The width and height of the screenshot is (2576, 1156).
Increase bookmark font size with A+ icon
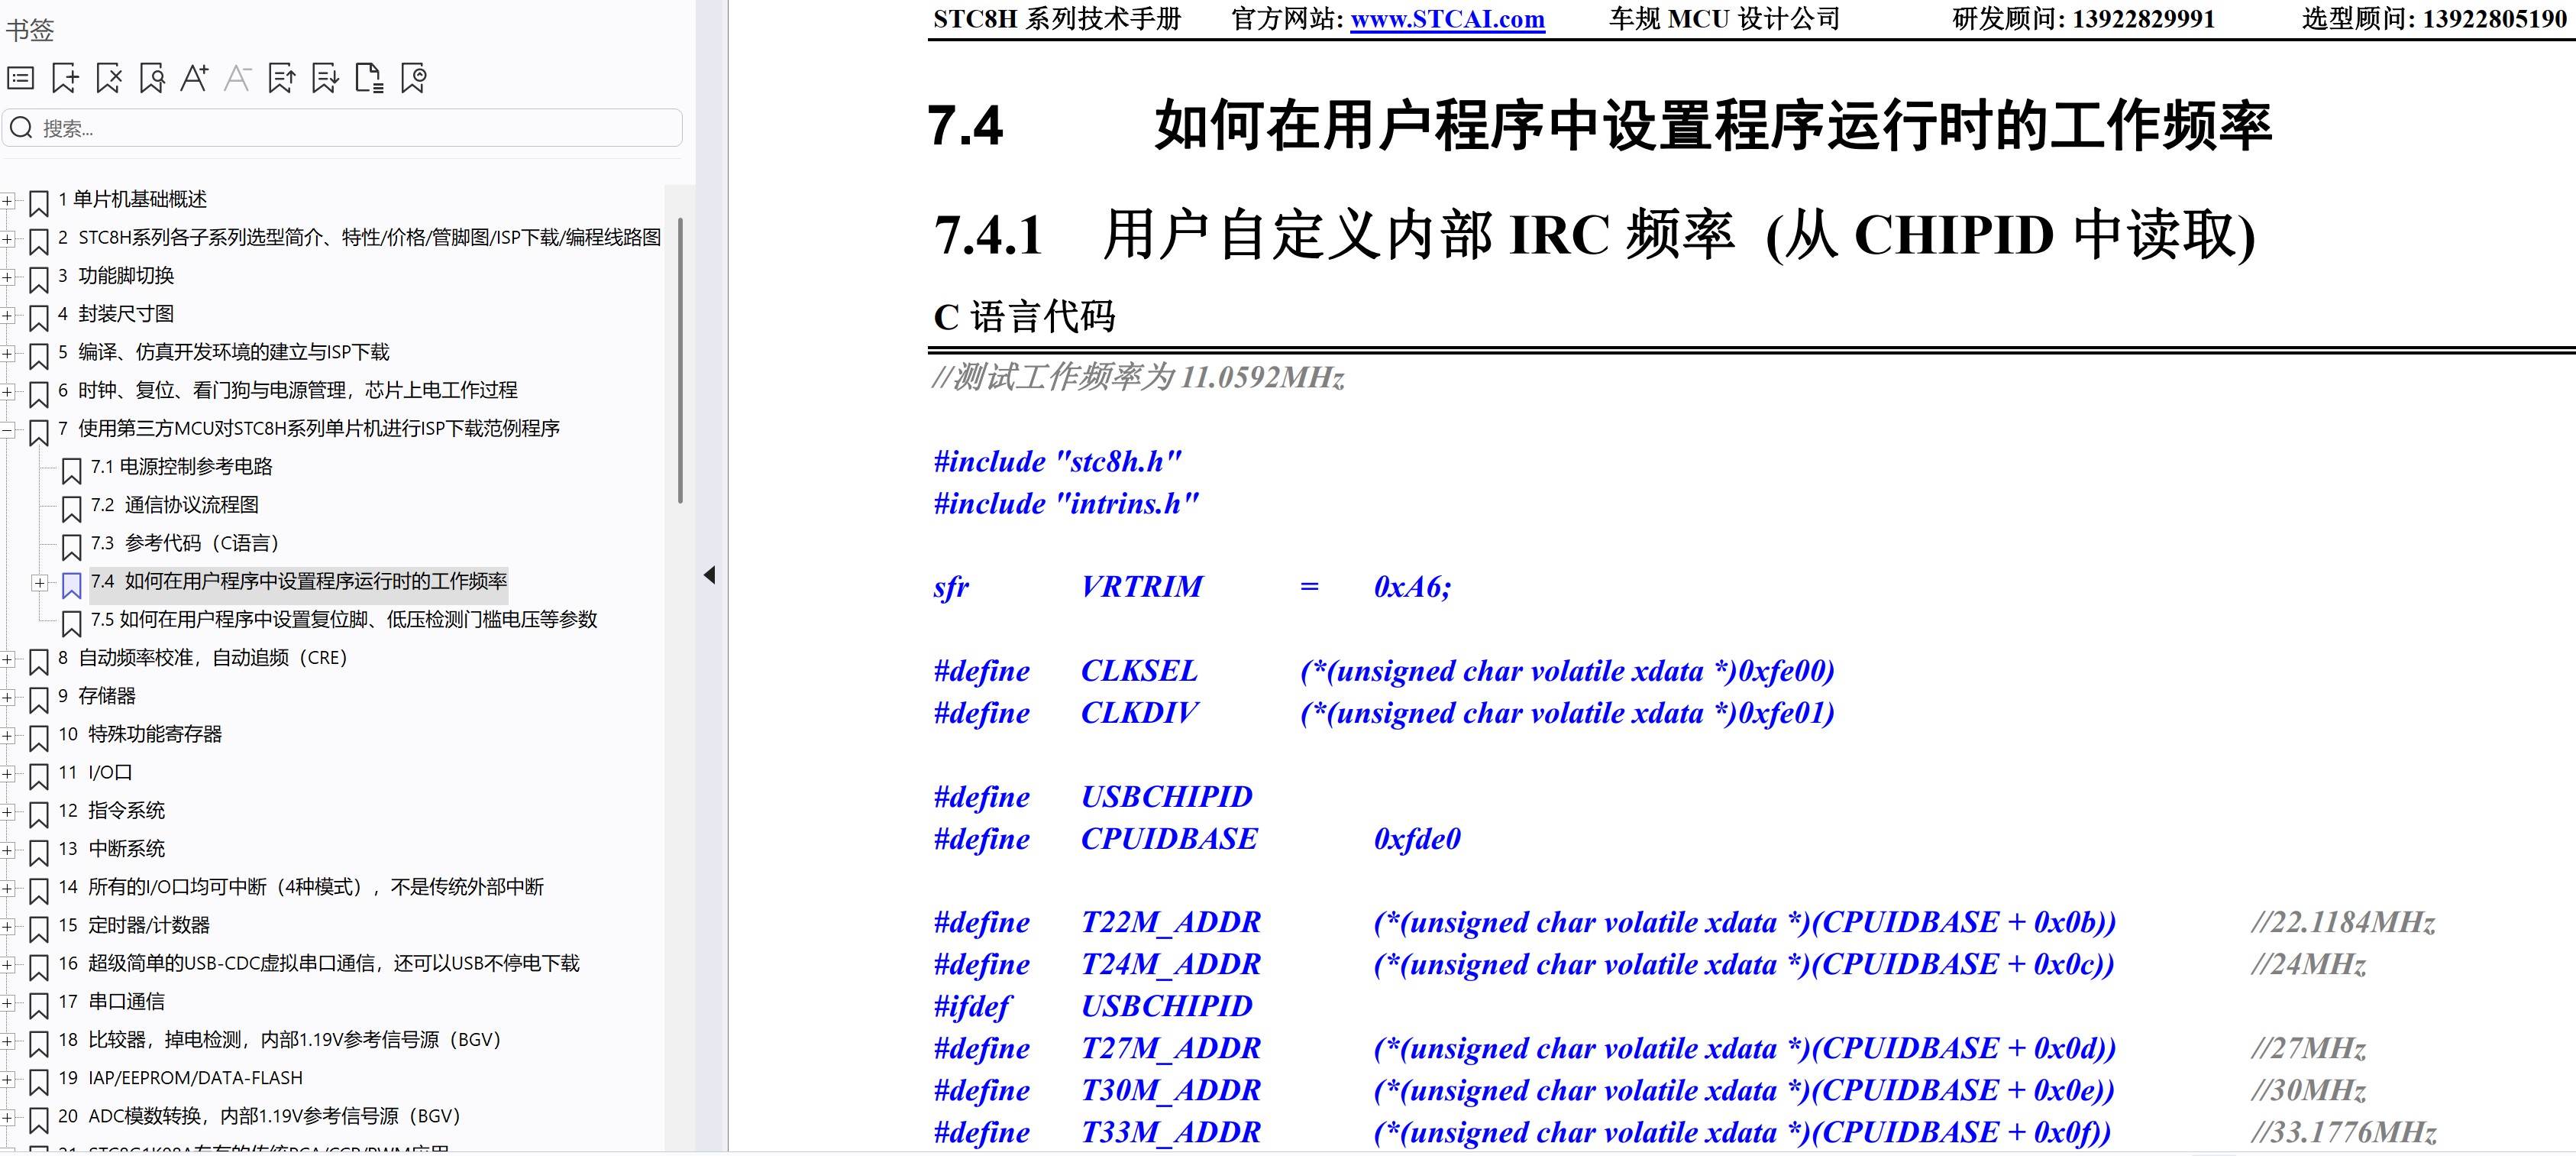pyautogui.click(x=194, y=78)
